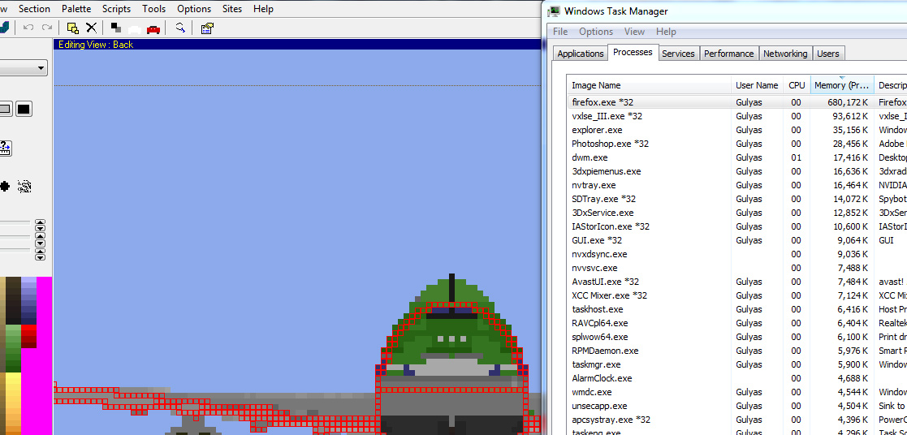Open Task Manager's View menu
Viewport: 907px width, 435px height.
point(634,32)
